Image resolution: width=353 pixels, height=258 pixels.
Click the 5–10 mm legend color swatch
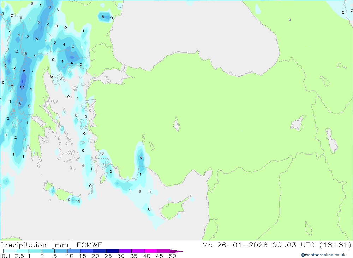coord(61,251)
